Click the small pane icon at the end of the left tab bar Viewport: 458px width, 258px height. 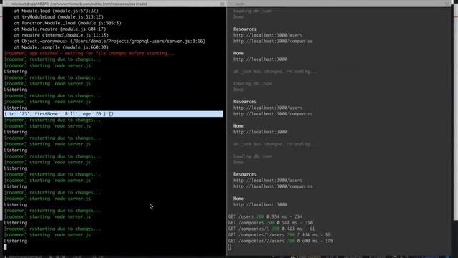(x=223, y=4)
